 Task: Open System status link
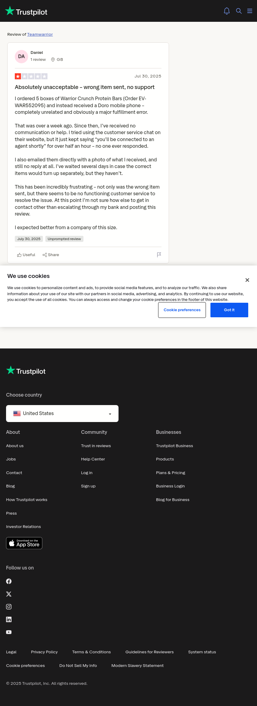coord(202,652)
